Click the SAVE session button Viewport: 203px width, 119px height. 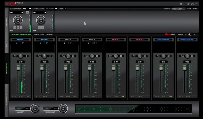[x=189, y=9]
